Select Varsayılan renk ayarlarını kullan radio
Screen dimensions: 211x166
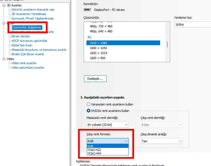pos(88,104)
